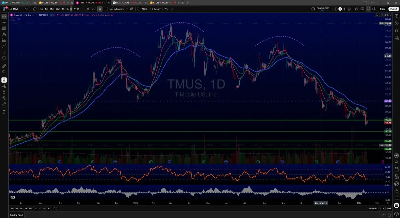Set date range to All
Image resolution: width=400 pixels, height=218 pixels.
coord(49,208)
